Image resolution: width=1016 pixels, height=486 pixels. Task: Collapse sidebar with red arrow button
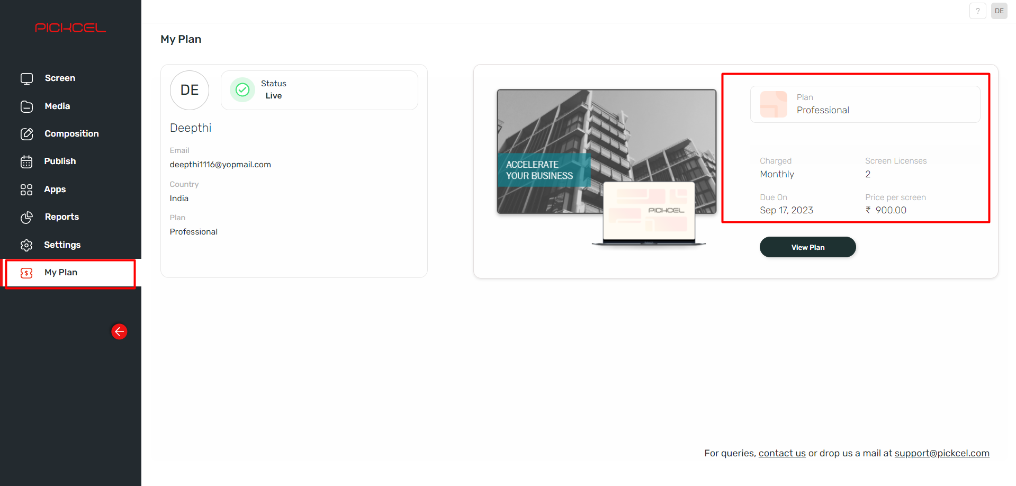pos(119,331)
